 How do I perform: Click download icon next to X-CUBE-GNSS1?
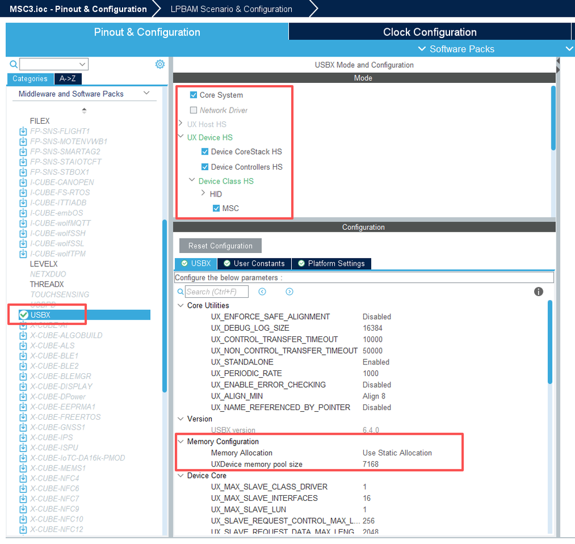tap(23, 427)
